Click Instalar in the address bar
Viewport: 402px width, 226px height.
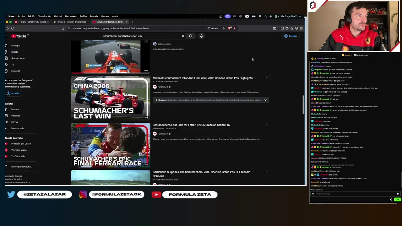[x=213, y=28]
